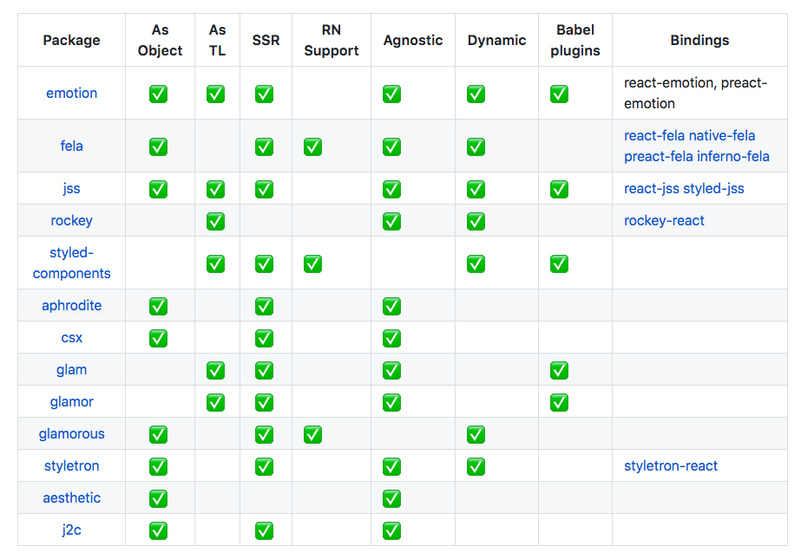Click glam's As TL check mark
801x559 pixels.
(x=215, y=370)
